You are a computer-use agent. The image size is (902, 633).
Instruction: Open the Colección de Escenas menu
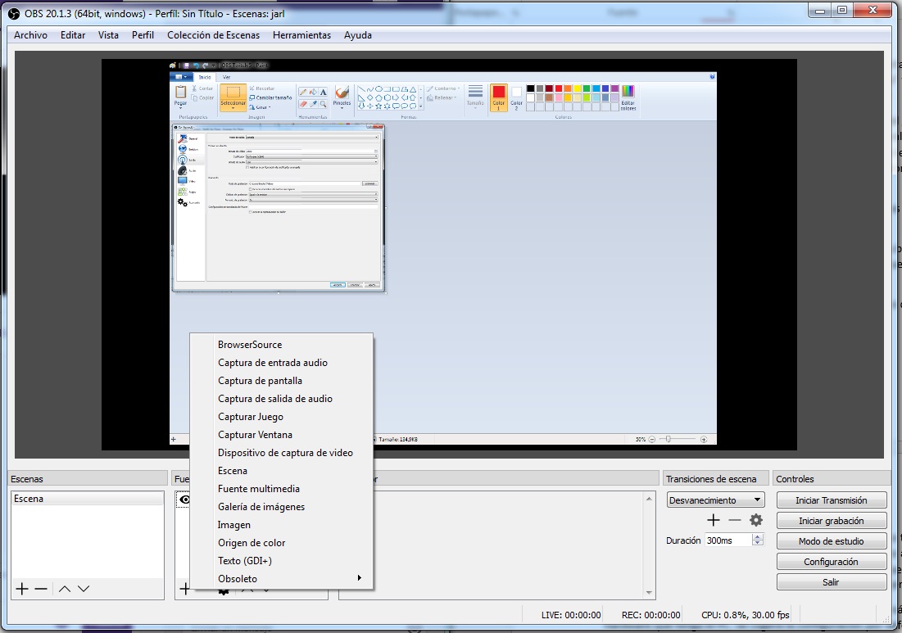(x=214, y=35)
